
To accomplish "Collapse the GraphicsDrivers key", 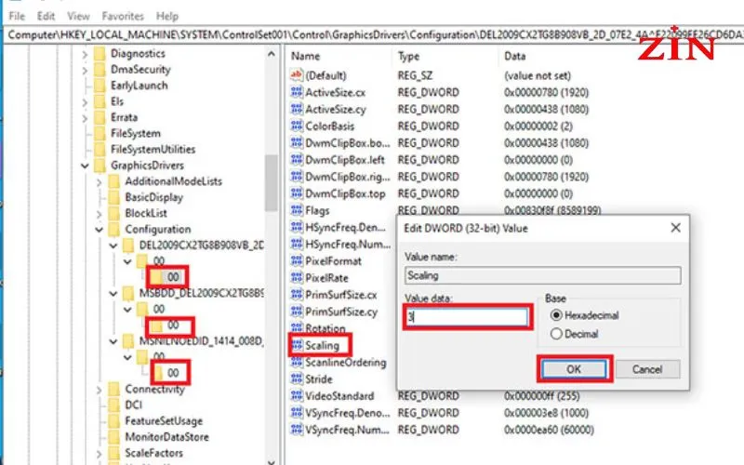I will click(85, 166).
